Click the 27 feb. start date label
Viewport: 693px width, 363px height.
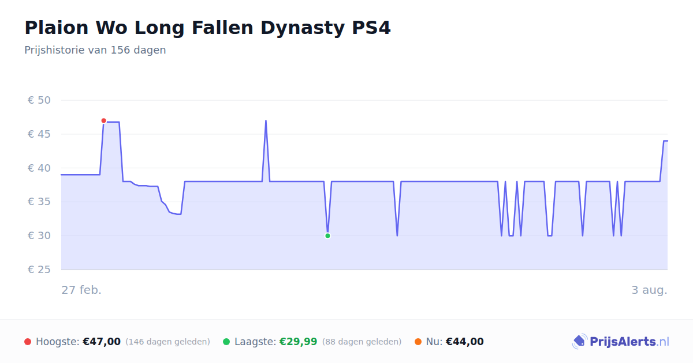coord(81,290)
